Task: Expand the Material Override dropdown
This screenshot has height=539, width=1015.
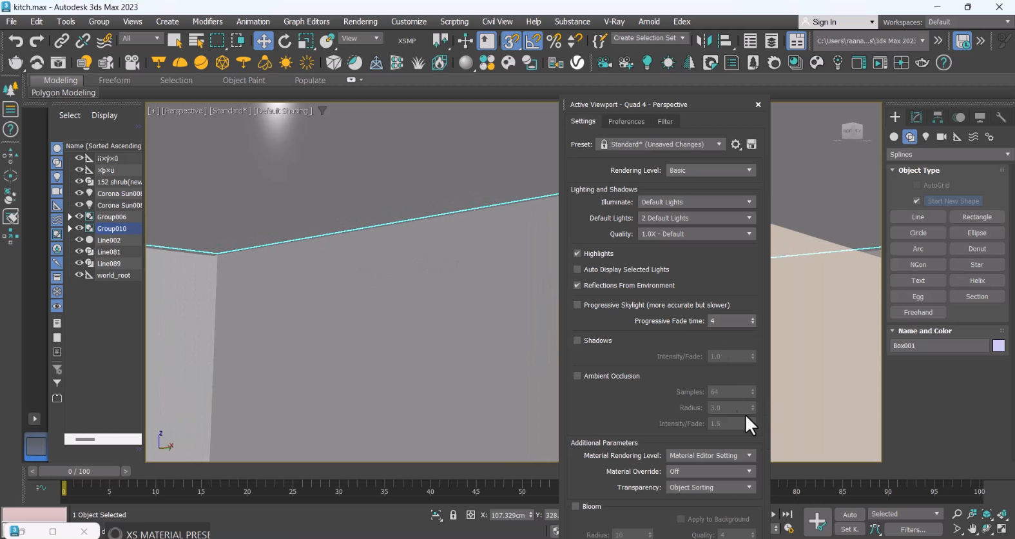Action: [710, 471]
